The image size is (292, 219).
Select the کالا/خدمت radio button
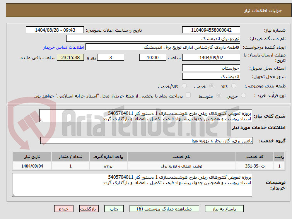coord(184,86)
